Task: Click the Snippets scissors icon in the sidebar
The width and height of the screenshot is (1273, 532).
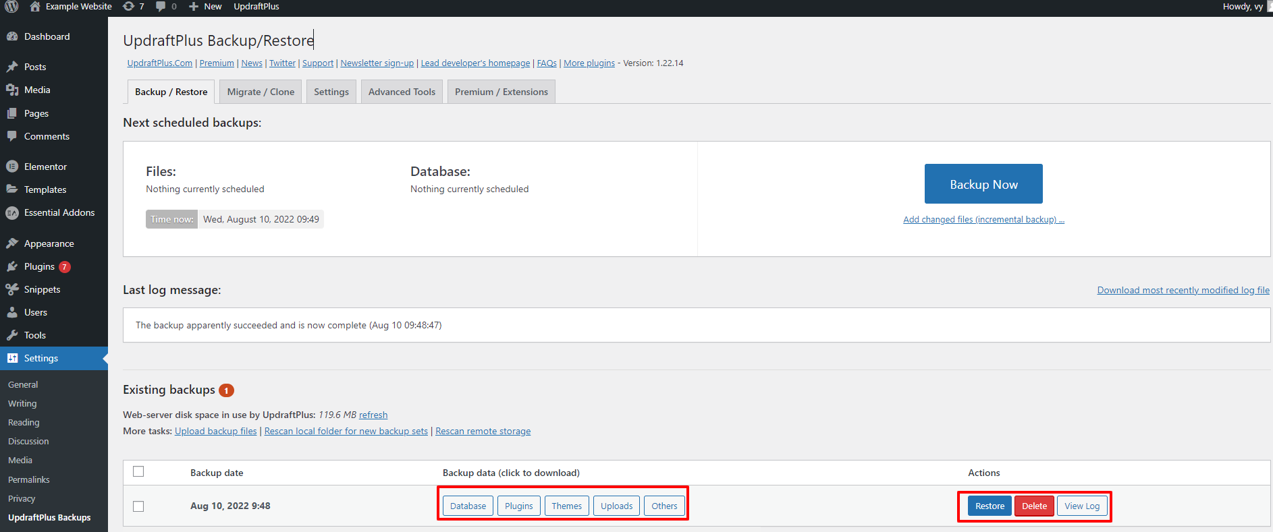Action: point(12,289)
